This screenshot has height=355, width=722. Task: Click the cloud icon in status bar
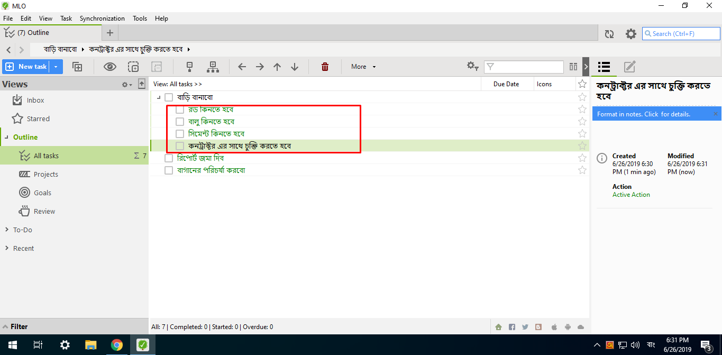coord(581,327)
